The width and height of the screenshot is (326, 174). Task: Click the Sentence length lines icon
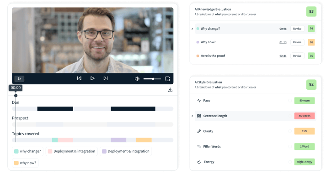[199, 116]
